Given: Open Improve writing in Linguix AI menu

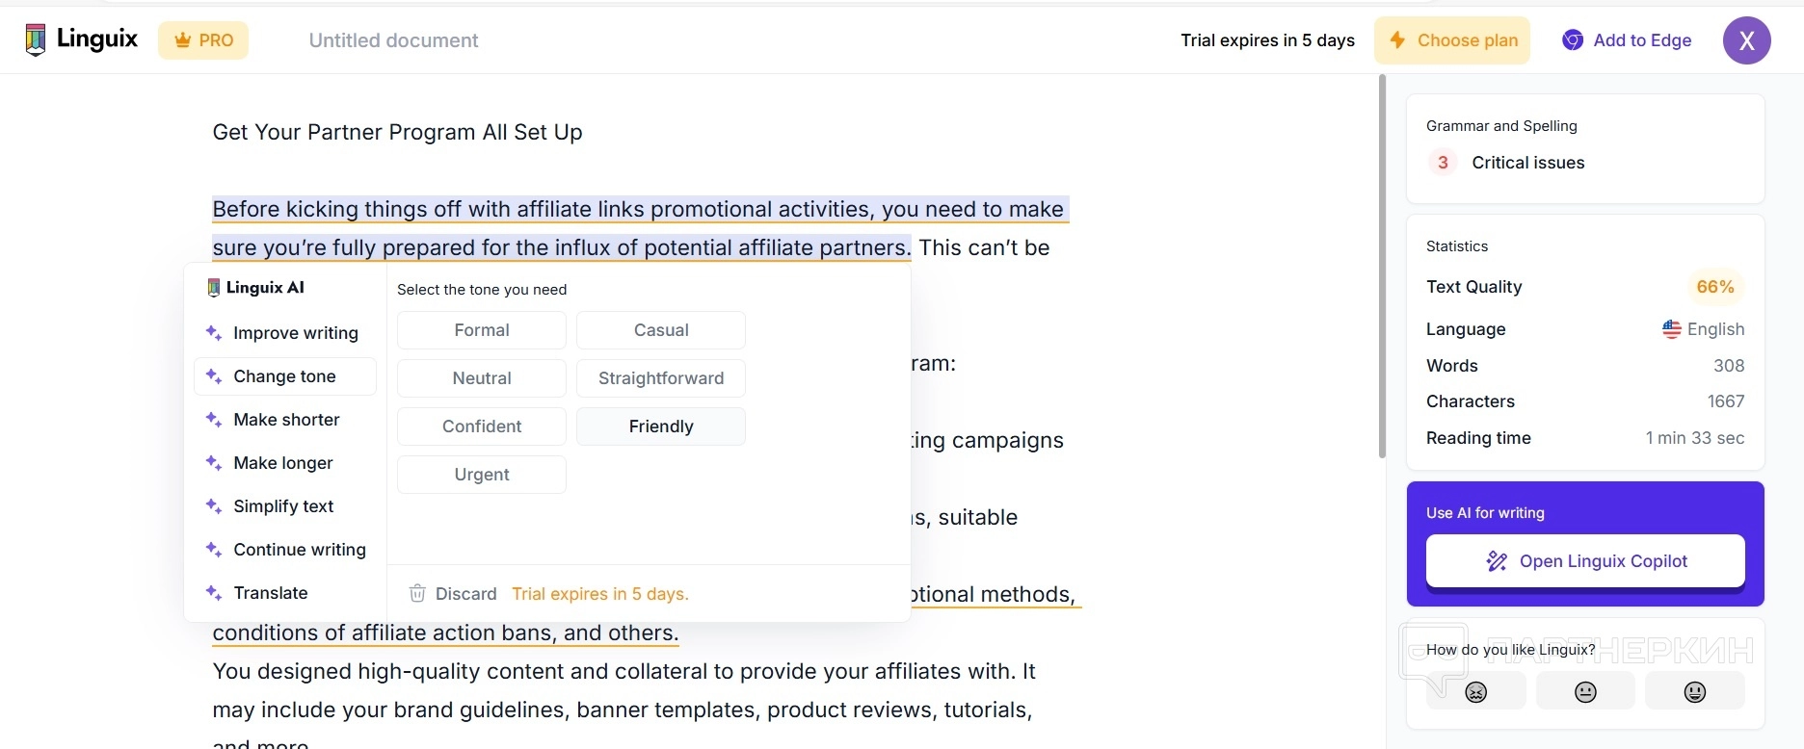Looking at the screenshot, I should (295, 333).
